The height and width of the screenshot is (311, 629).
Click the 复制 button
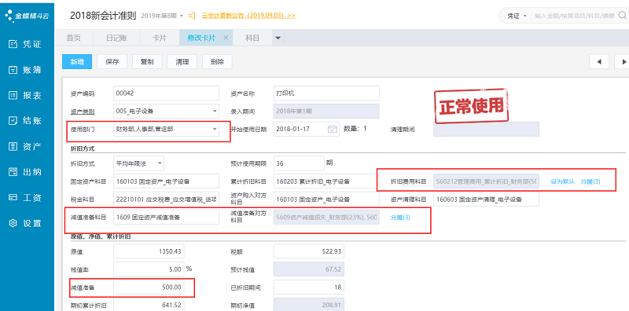147,62
